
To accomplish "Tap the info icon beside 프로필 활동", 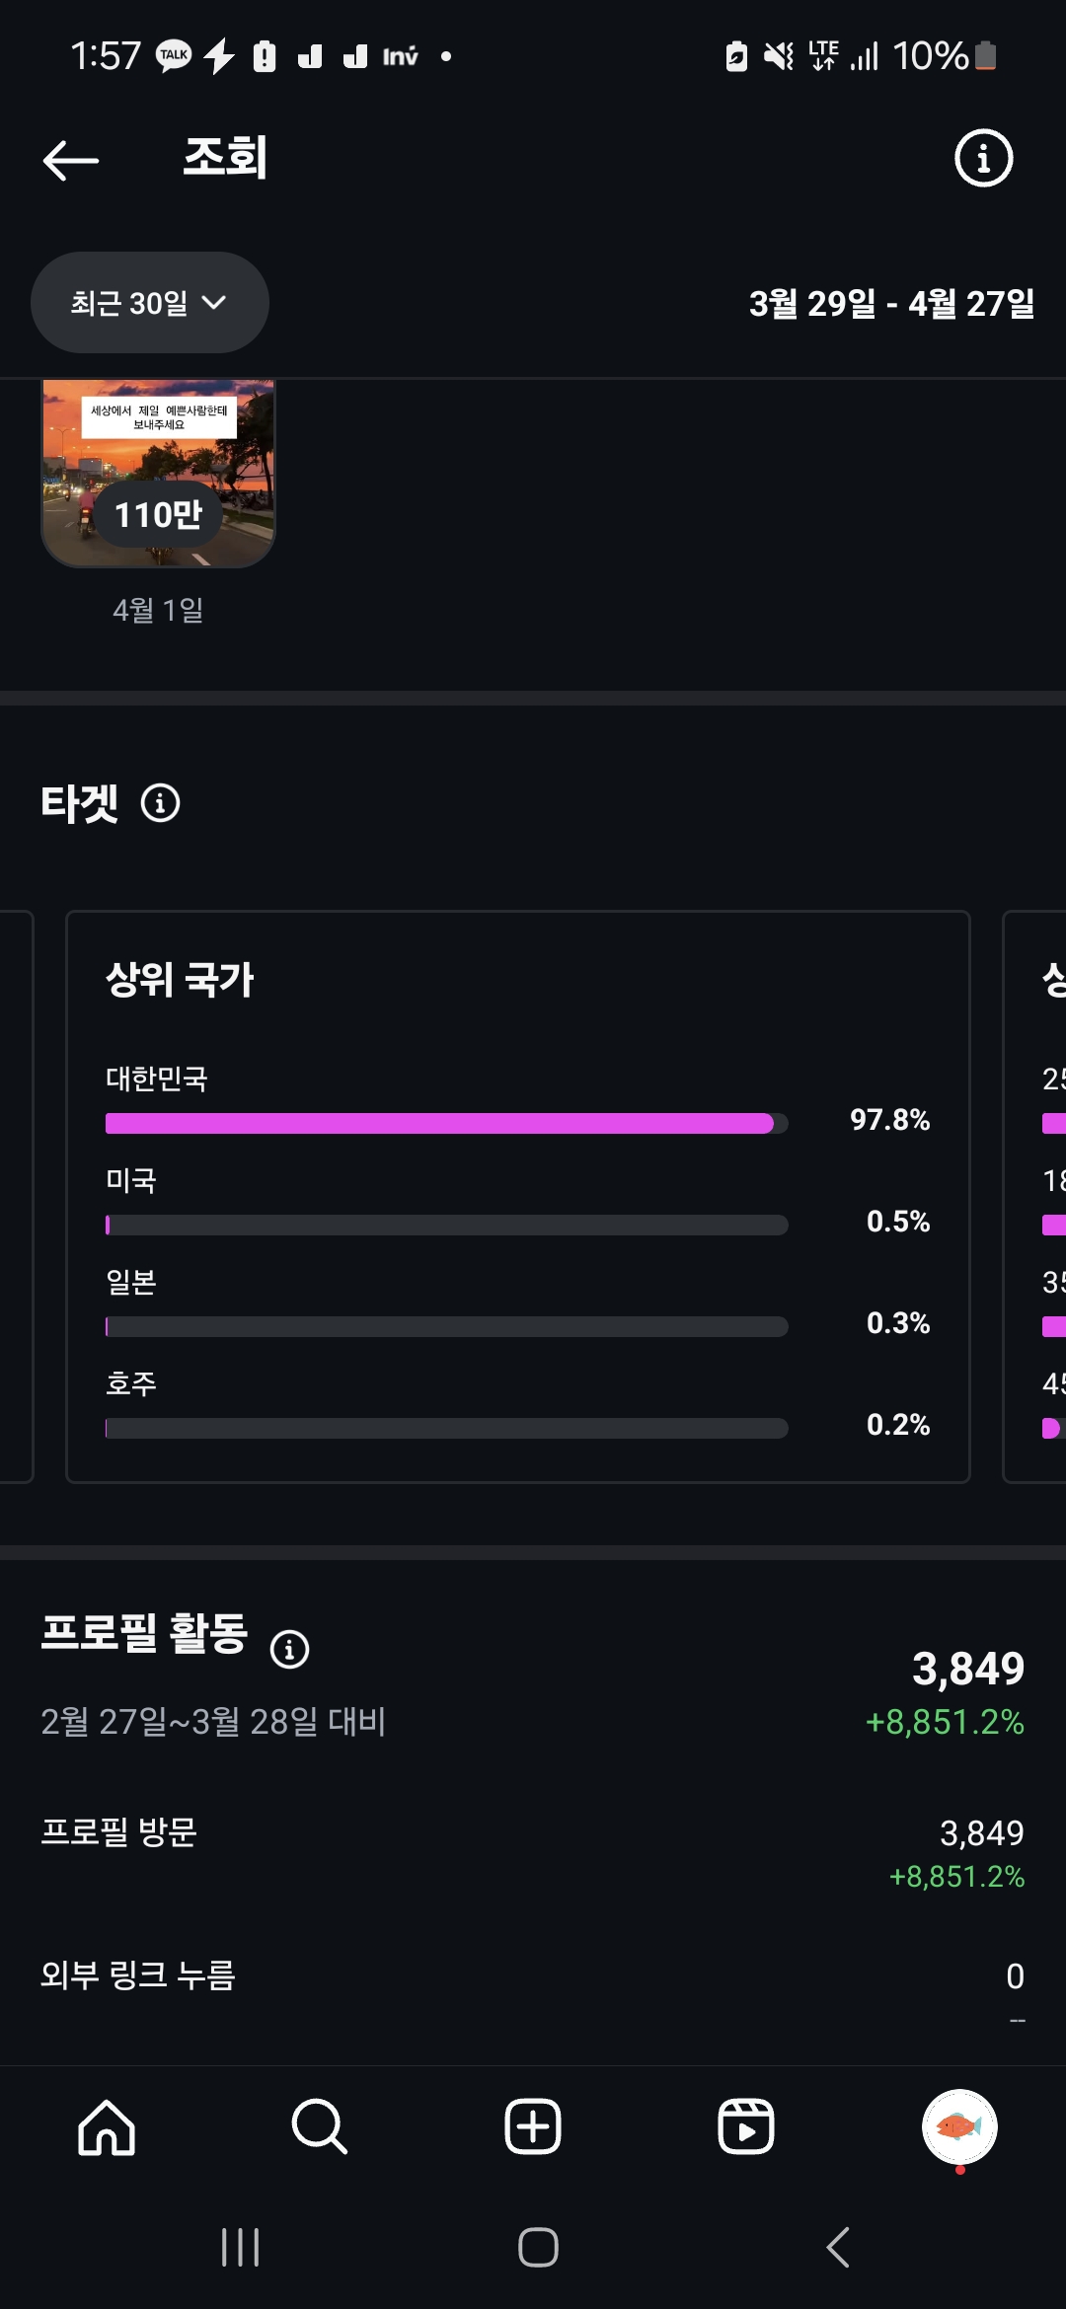I will pyautogui.click(x=289, y=1649).
